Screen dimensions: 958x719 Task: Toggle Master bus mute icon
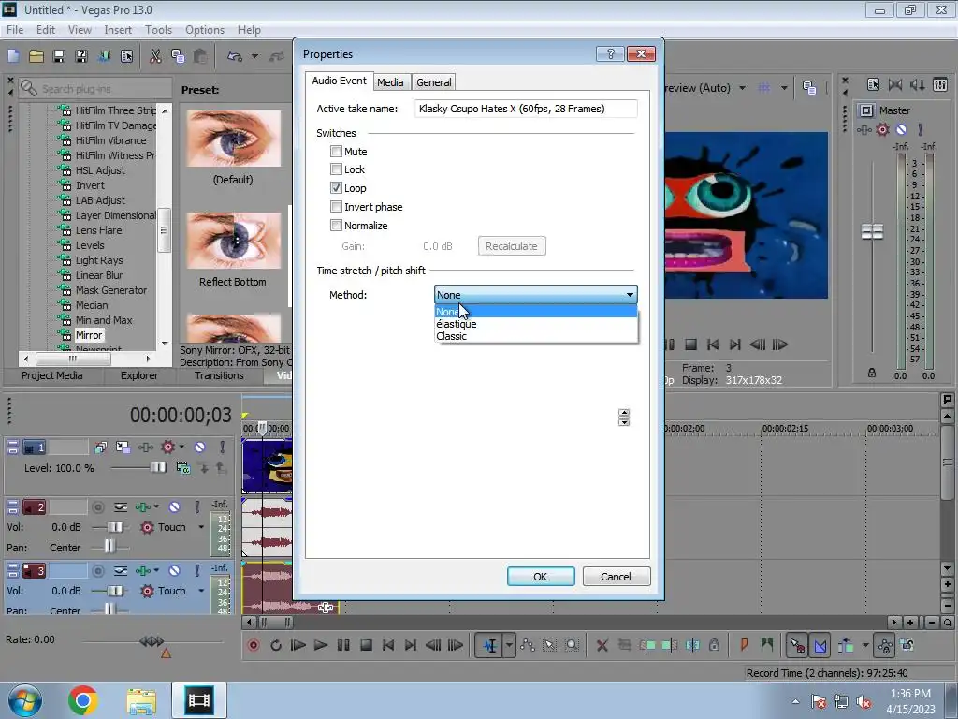901,129
